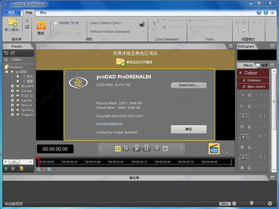Expand the Optics preset folder
Screen dimensions: 279x209
pos(12,105)
